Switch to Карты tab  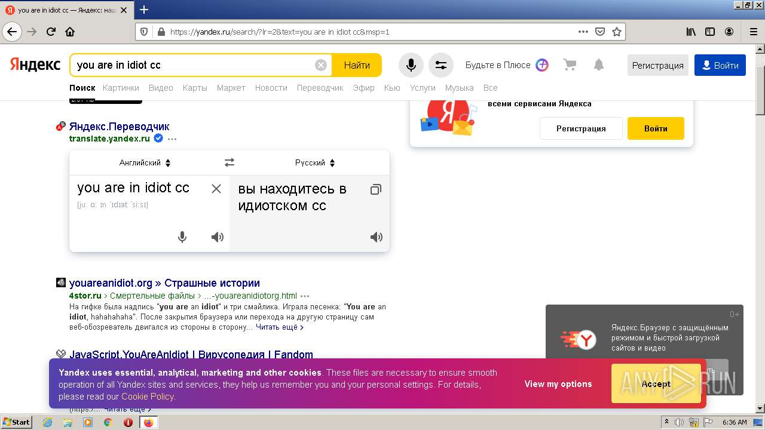click(x=195, y=88)
